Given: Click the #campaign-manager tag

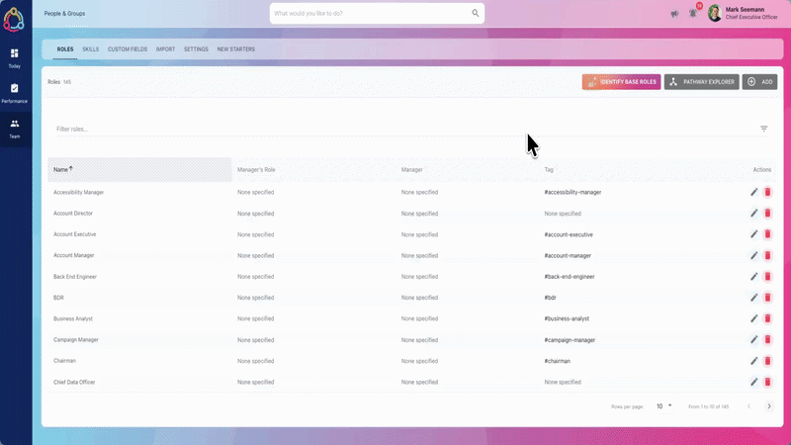Looking at the screenshot, I should [x=570, y=340].
